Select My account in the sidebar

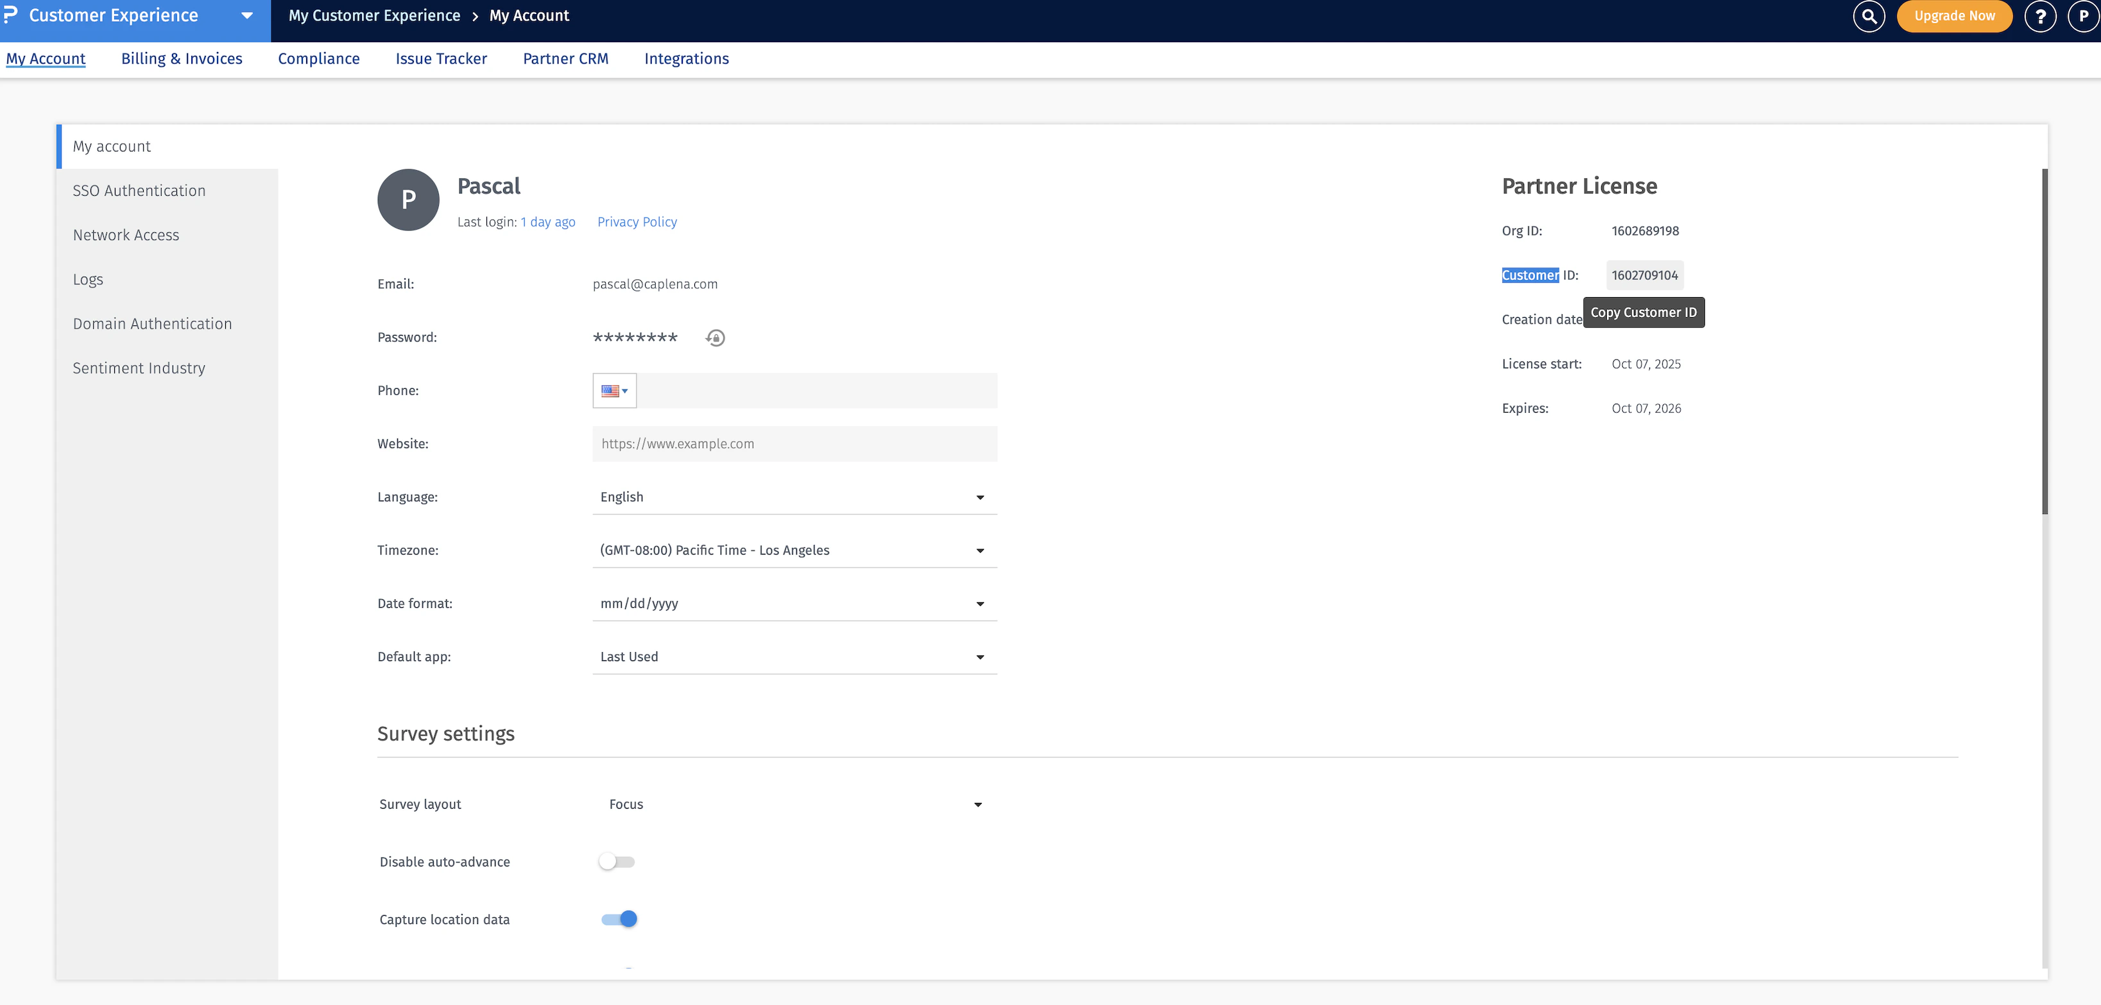(x=167, y=147)
